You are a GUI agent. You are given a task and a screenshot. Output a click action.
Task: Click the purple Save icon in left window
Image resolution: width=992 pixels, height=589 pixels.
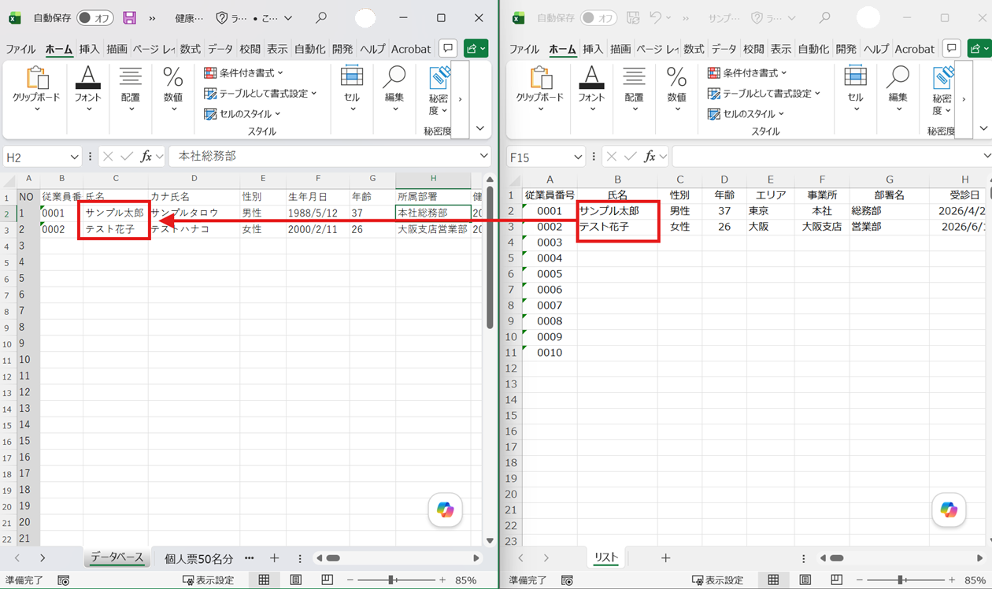point(130,17)
